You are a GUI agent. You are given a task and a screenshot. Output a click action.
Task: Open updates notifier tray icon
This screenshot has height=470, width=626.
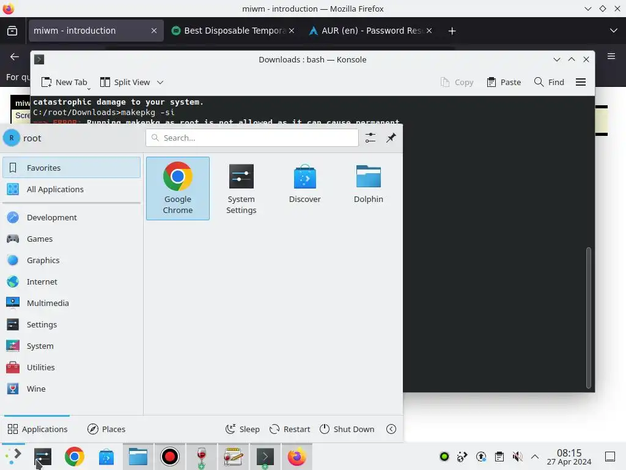(481, 457)
